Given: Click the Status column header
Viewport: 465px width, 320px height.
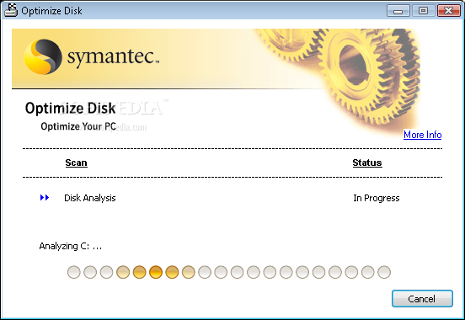Looking at the screenshot, I should tap(367, 163).
